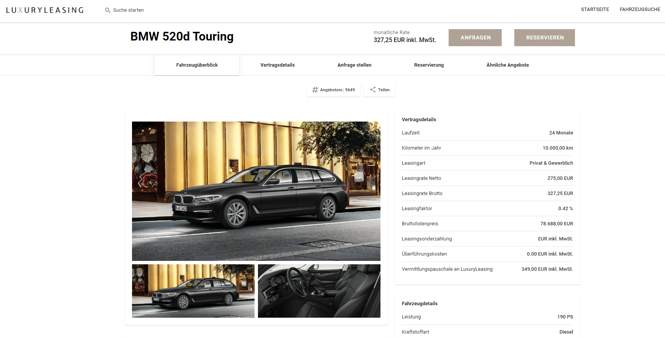Click the 'Vermittlungspauschale an LuxuryLeasing' label
Viewport: 665px width, 337px height.
[x=447, y=269]
